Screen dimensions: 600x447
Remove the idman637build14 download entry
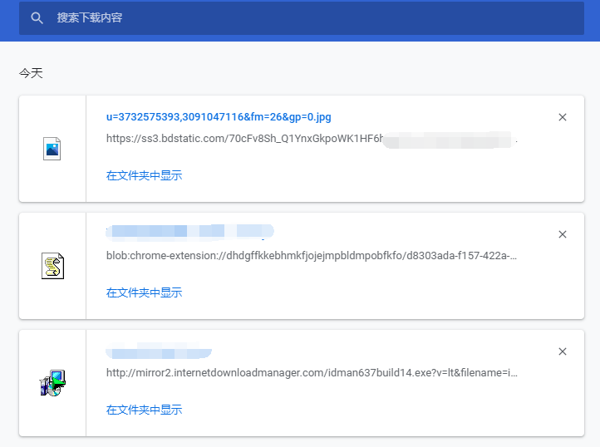tap(562, 351)
